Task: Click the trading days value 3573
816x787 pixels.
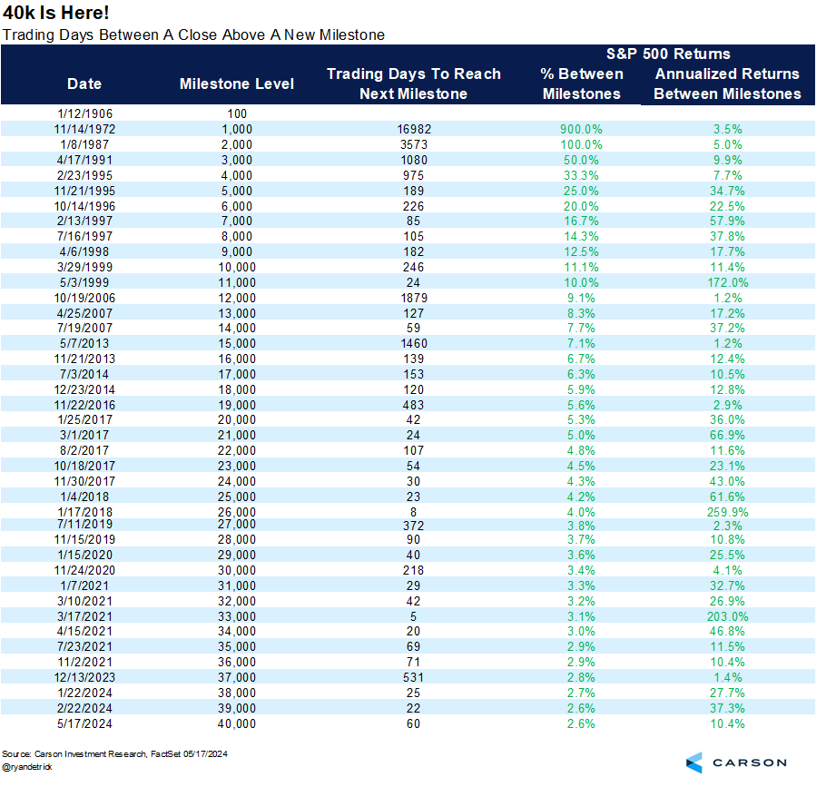Action: pos(414,144)
